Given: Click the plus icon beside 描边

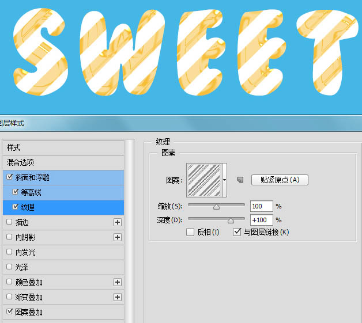Looking at the screenshot, I should point(118,222).
